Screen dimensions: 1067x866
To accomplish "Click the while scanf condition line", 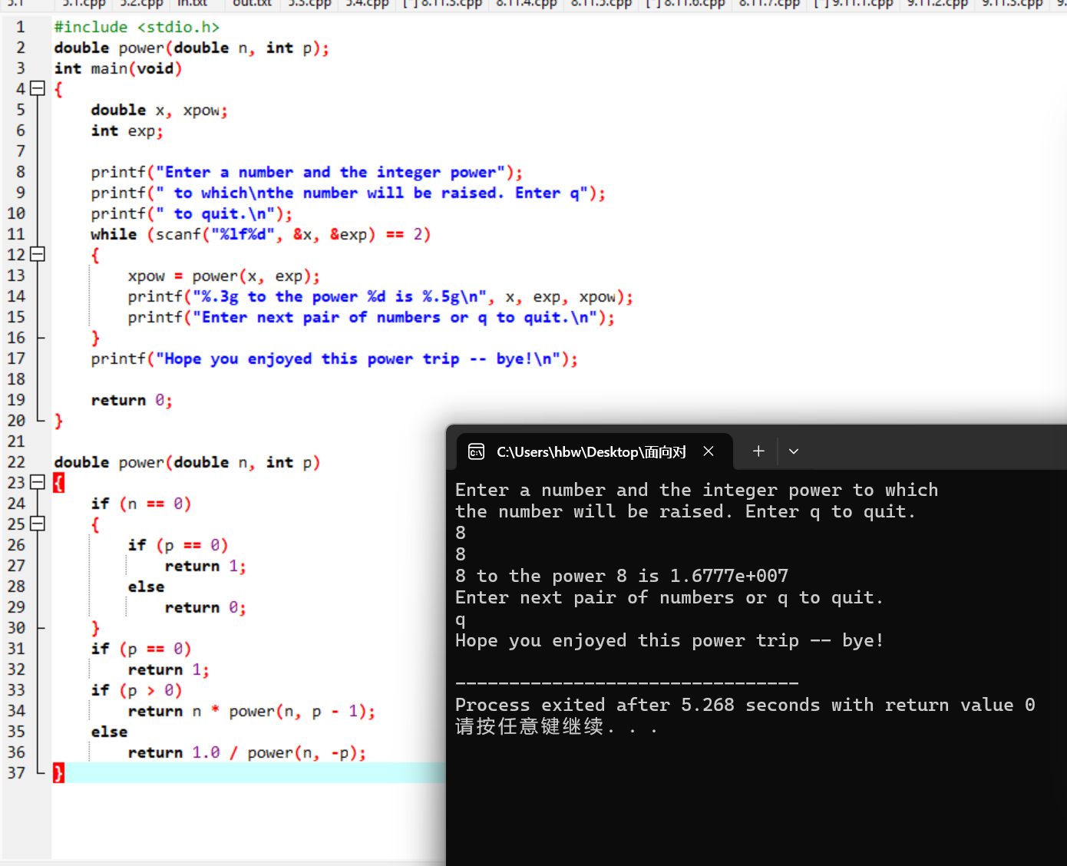I will click(x=260, y=234).
